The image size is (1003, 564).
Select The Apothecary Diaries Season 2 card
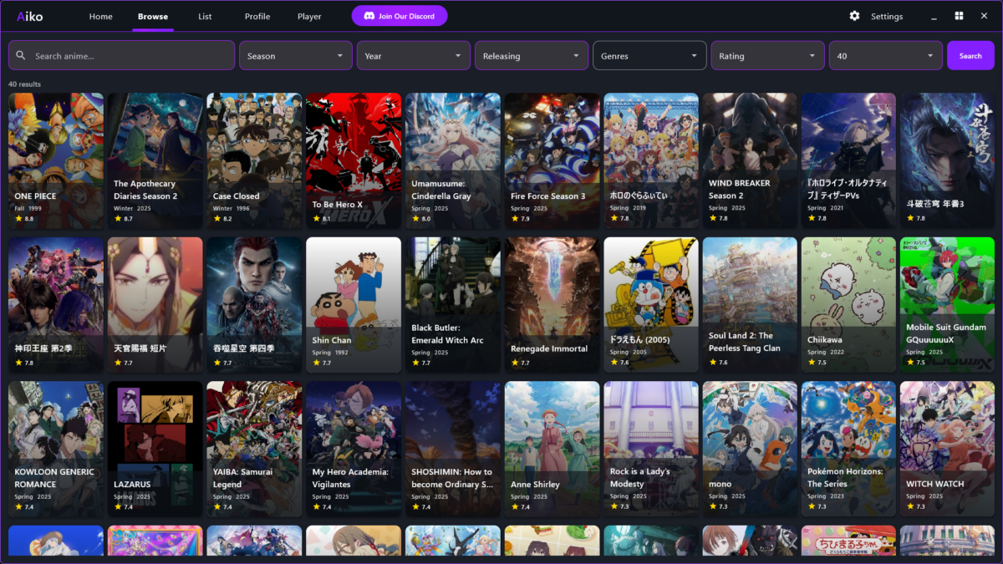point(155,160)
